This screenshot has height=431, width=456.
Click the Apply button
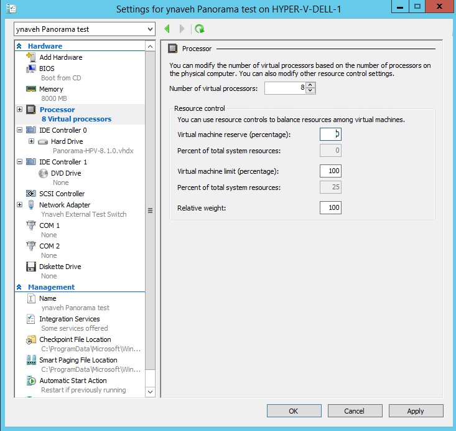tap(415, 411)
